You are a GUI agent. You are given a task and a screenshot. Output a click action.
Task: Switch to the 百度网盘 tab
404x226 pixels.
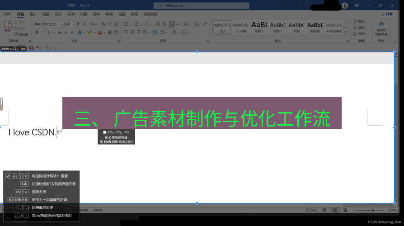150,14
